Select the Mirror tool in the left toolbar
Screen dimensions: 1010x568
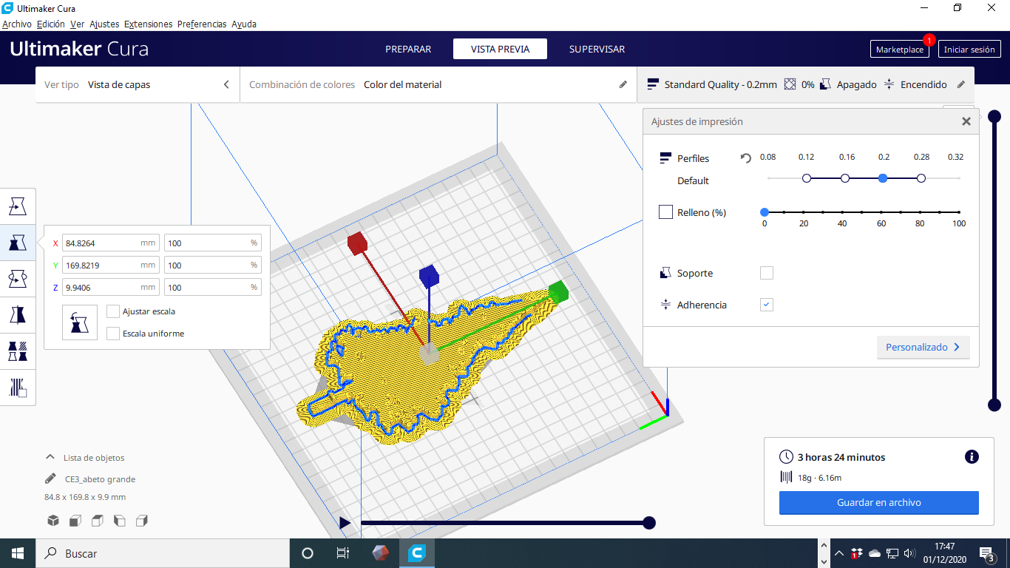click(x=18, y=315)
